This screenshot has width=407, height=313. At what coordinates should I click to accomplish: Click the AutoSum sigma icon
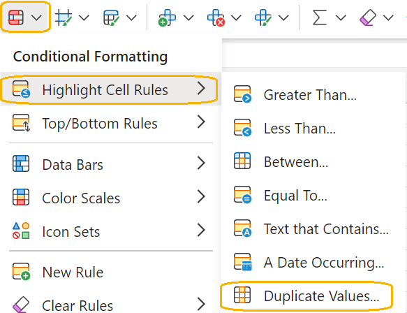(319, 17)
